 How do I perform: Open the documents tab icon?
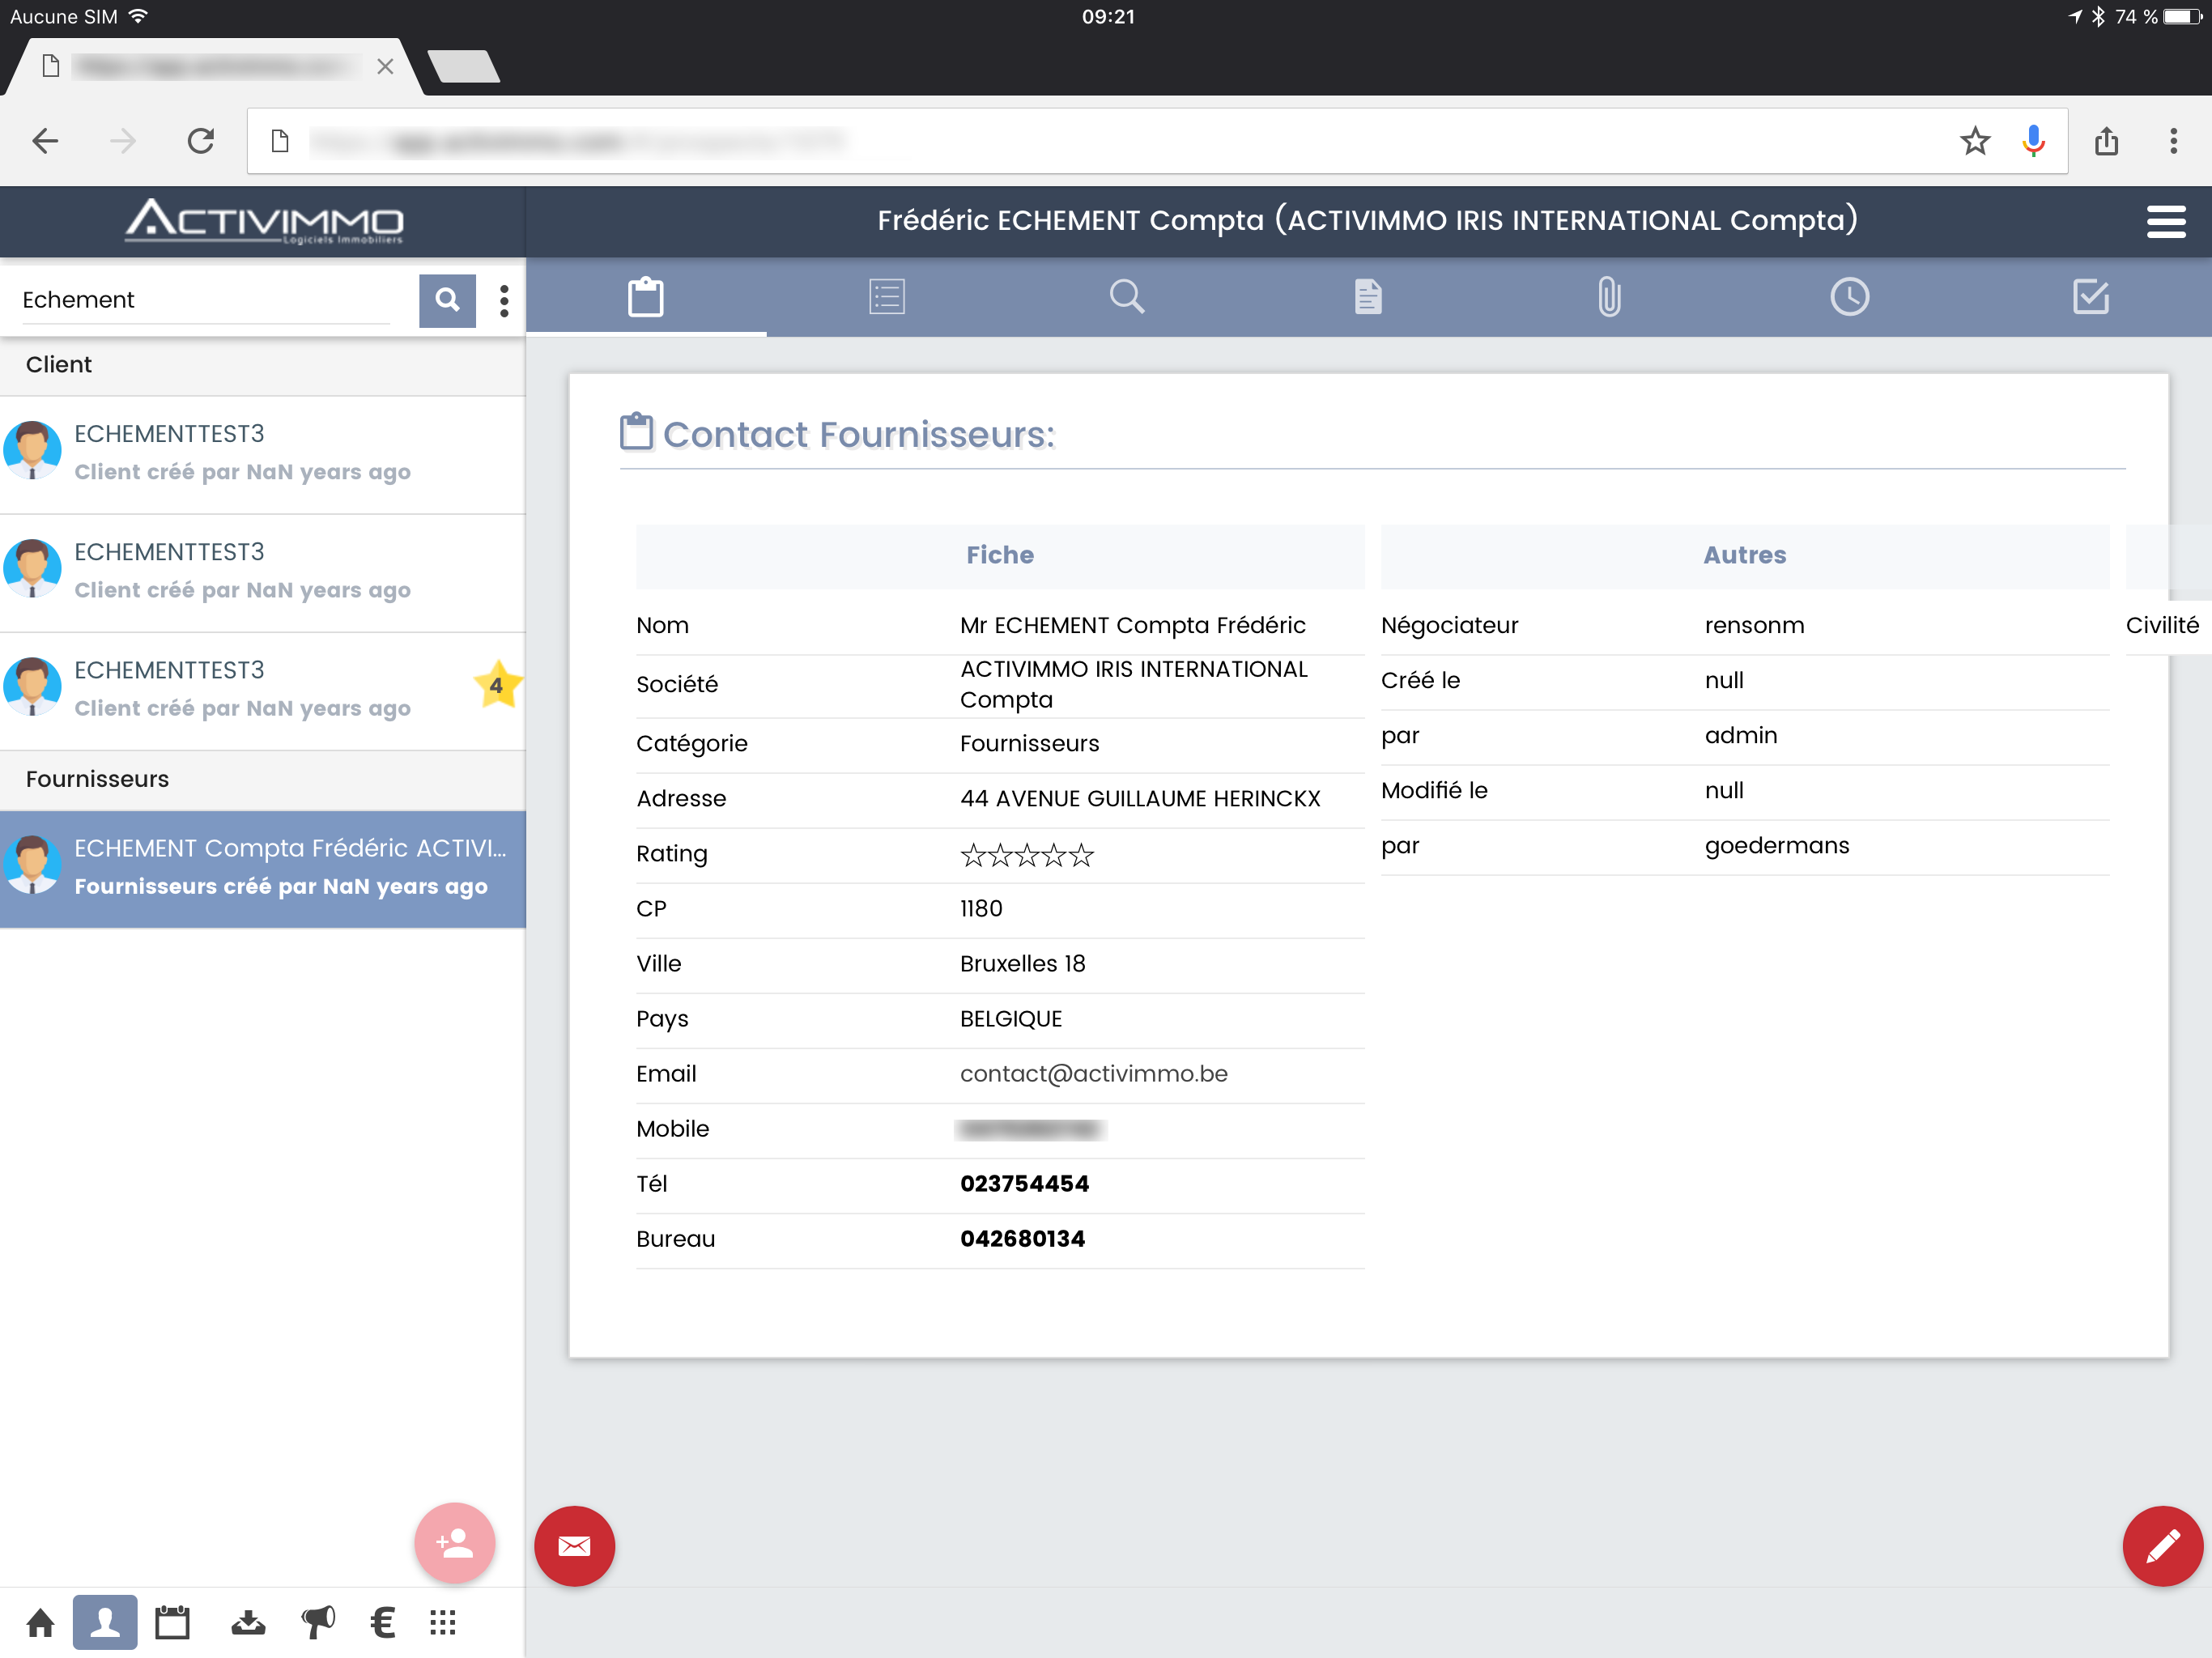pos(1367,297)
